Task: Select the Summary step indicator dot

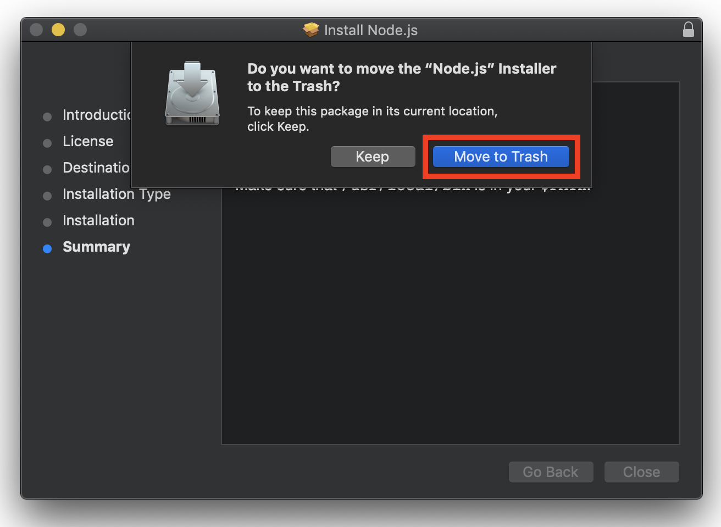Action: pos(47,248)
